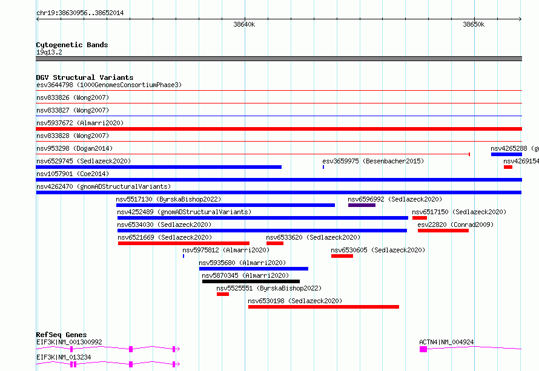This screenshot has height=371, width=539.
Task: Select the ACTN4|NM_004924 exon box
Action: click(423, 349)
